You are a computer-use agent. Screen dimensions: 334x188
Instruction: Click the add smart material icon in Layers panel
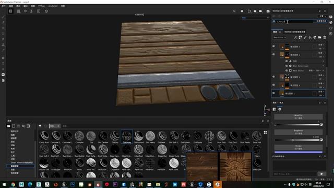[315, 37]
